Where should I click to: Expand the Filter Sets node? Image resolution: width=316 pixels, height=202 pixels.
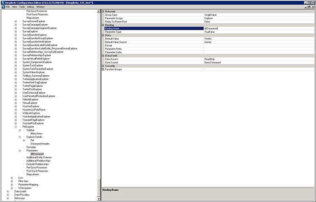coord(12,181)
